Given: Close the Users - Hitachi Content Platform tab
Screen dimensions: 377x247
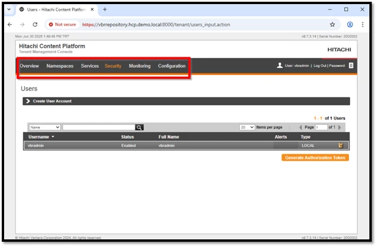Looking at the screenshot, I should pyautogui.click(x=92, y=9).
